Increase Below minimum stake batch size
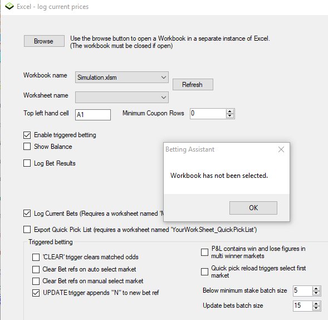 tap(316, 289)
